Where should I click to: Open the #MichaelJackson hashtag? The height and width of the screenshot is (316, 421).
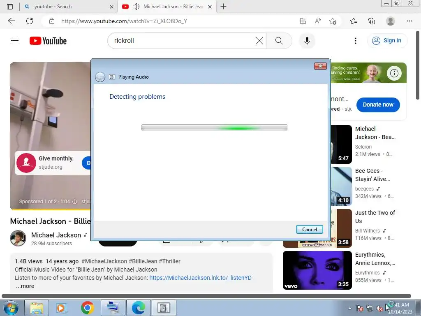(104, 261)
